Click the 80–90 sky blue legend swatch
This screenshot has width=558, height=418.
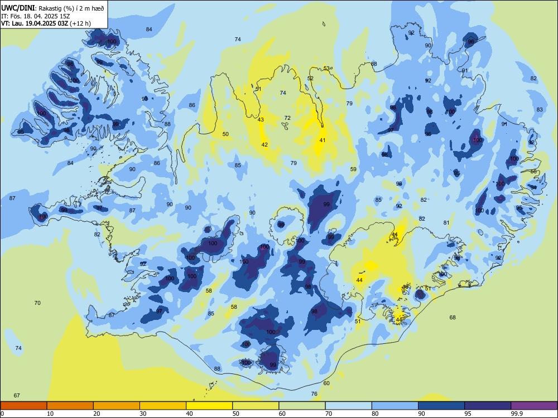pos(395,406)
